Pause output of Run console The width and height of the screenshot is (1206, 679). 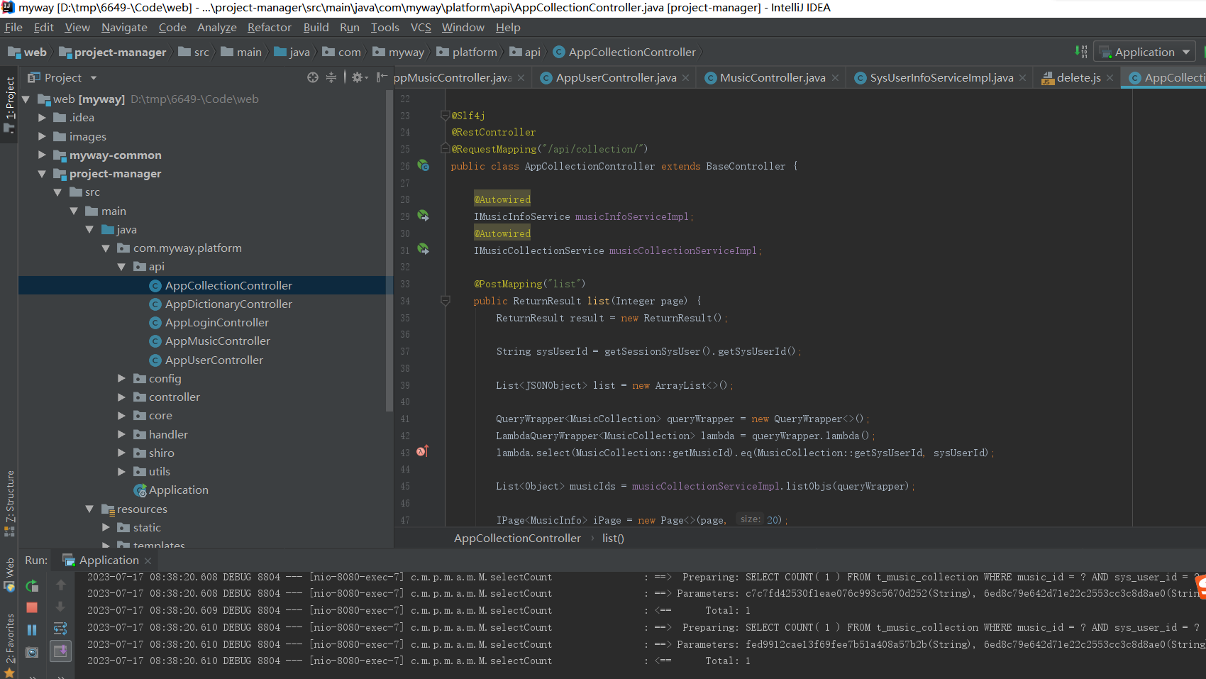point(32,630)
